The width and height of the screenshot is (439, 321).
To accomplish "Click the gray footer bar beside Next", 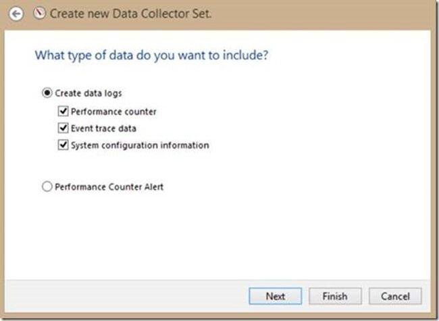I will point(126,296).
